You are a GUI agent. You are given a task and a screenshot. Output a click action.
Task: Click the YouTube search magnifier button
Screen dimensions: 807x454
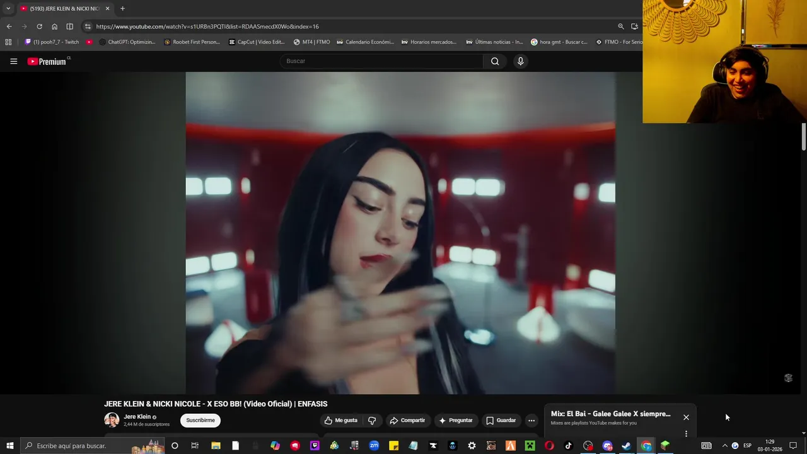point(495,61)
